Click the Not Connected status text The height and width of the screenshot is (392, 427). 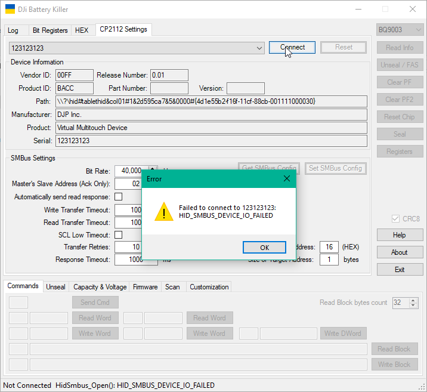tap(27, 385)
